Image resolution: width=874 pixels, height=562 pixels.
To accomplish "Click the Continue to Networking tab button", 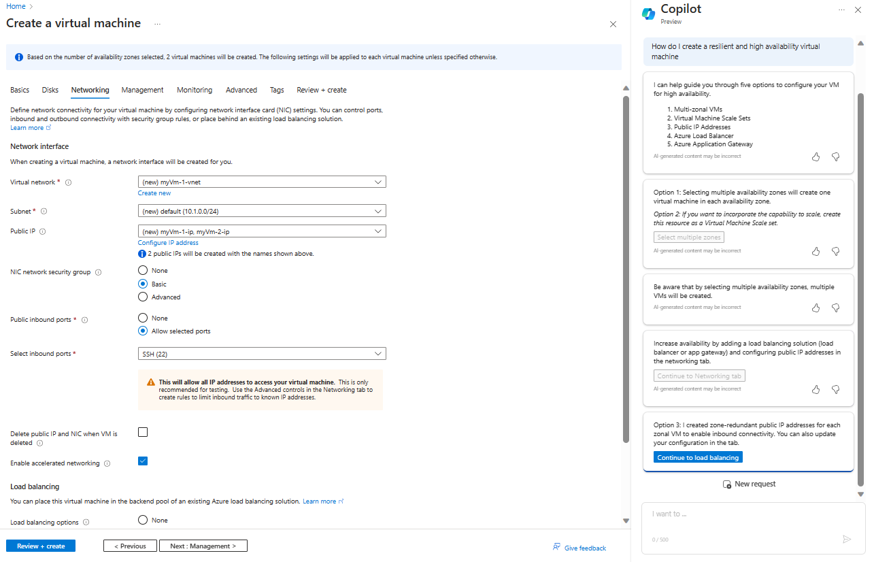I will pos(699,376).
